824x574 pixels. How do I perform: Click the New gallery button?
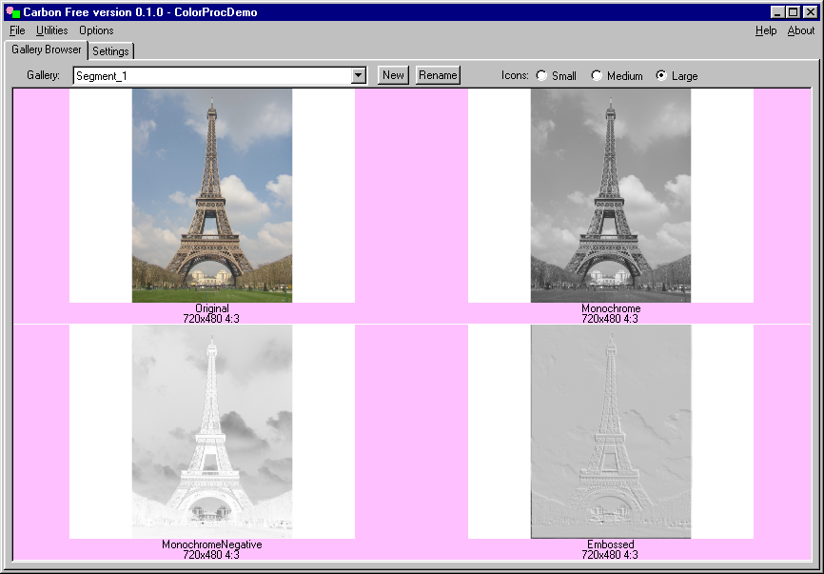tap(393, 75)
